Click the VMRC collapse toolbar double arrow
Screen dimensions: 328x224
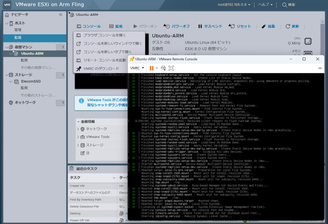[x=320, y=68]
